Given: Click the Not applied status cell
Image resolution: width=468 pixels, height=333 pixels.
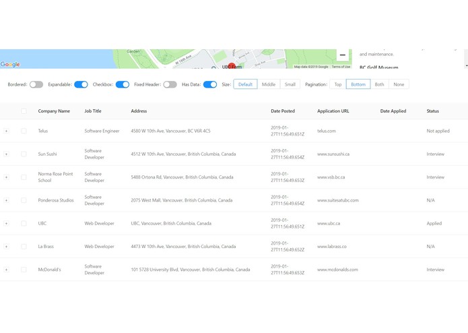Looking at the screenshot, I should [438, 131].
